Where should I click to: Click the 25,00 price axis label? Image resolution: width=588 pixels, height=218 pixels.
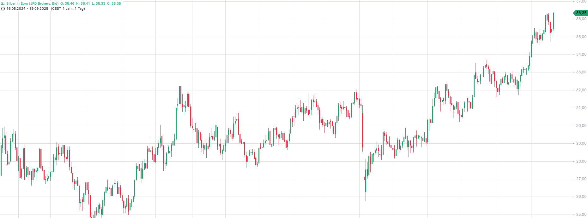click(x=581, y=215)
